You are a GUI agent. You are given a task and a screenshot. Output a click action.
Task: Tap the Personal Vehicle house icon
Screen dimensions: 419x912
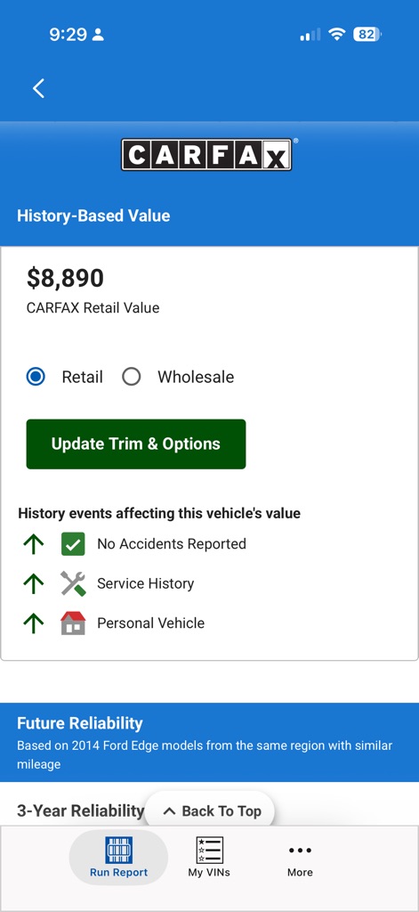tap(73, 623)
